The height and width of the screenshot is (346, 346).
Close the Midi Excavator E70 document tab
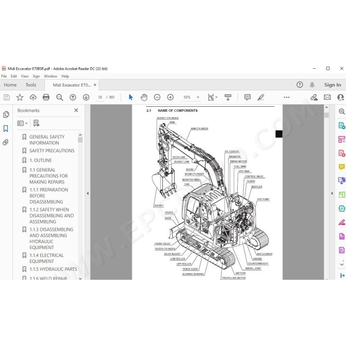pyautogui.click(x=95, y=85)
